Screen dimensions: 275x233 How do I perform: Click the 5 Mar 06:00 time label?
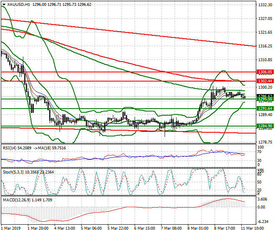coord(91,228)
